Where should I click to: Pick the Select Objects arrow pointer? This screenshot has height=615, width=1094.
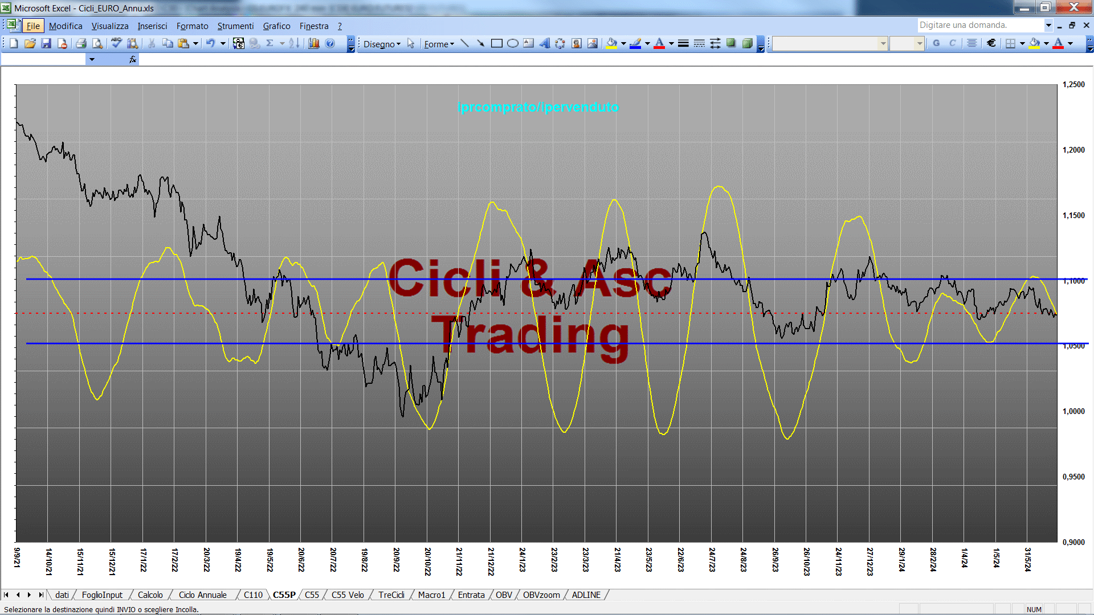pos(411,44)
